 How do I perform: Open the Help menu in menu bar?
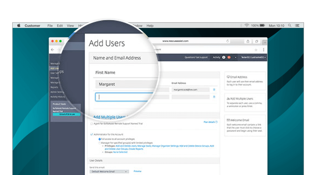click(150, 26)
